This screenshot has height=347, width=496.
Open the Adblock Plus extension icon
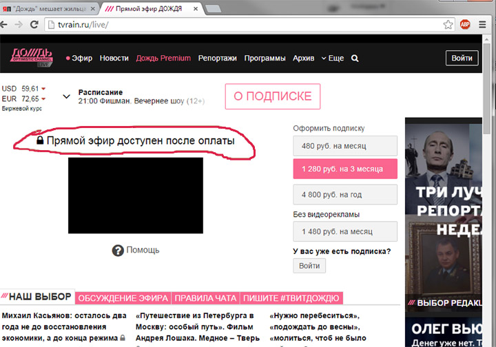[x=465, y=24]
